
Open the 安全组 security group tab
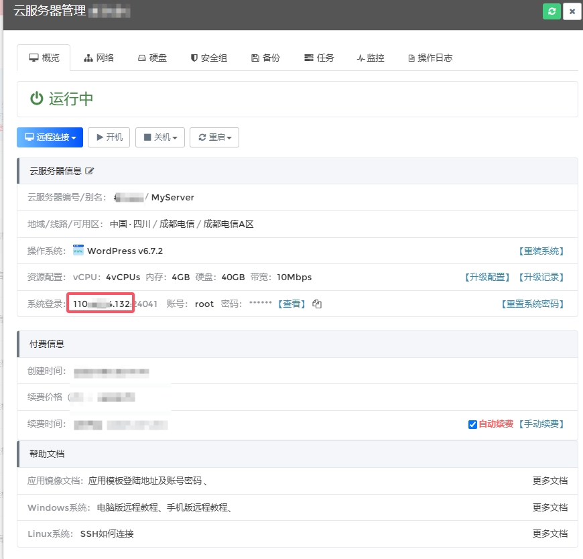pyautogui.click(x=208, y=58)
